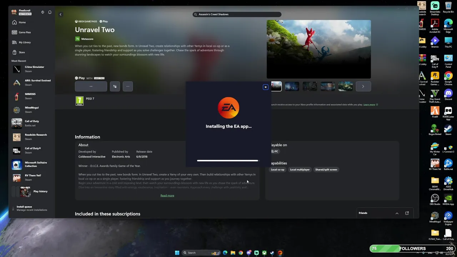
Task: Select the EA installer taskbar icon
Action: coord(280,253)
